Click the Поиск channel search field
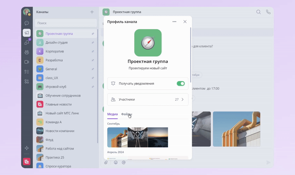 65,23
